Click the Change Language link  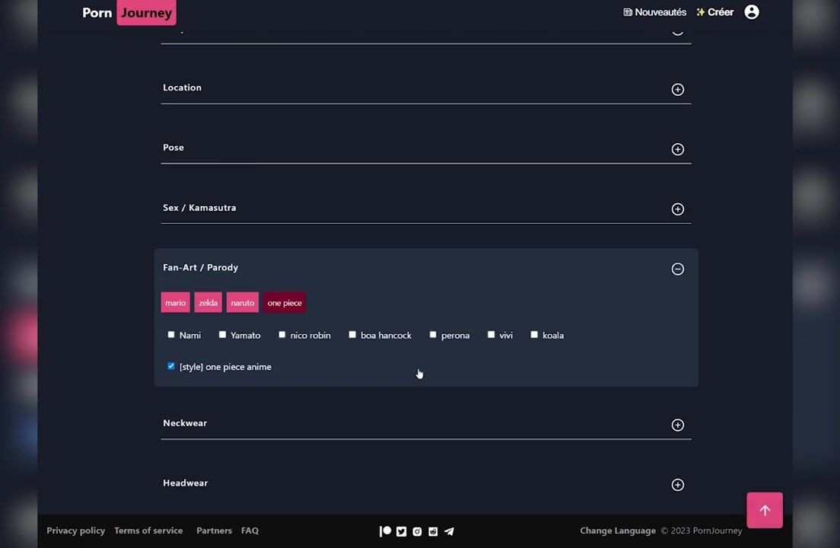coord(617,530)
